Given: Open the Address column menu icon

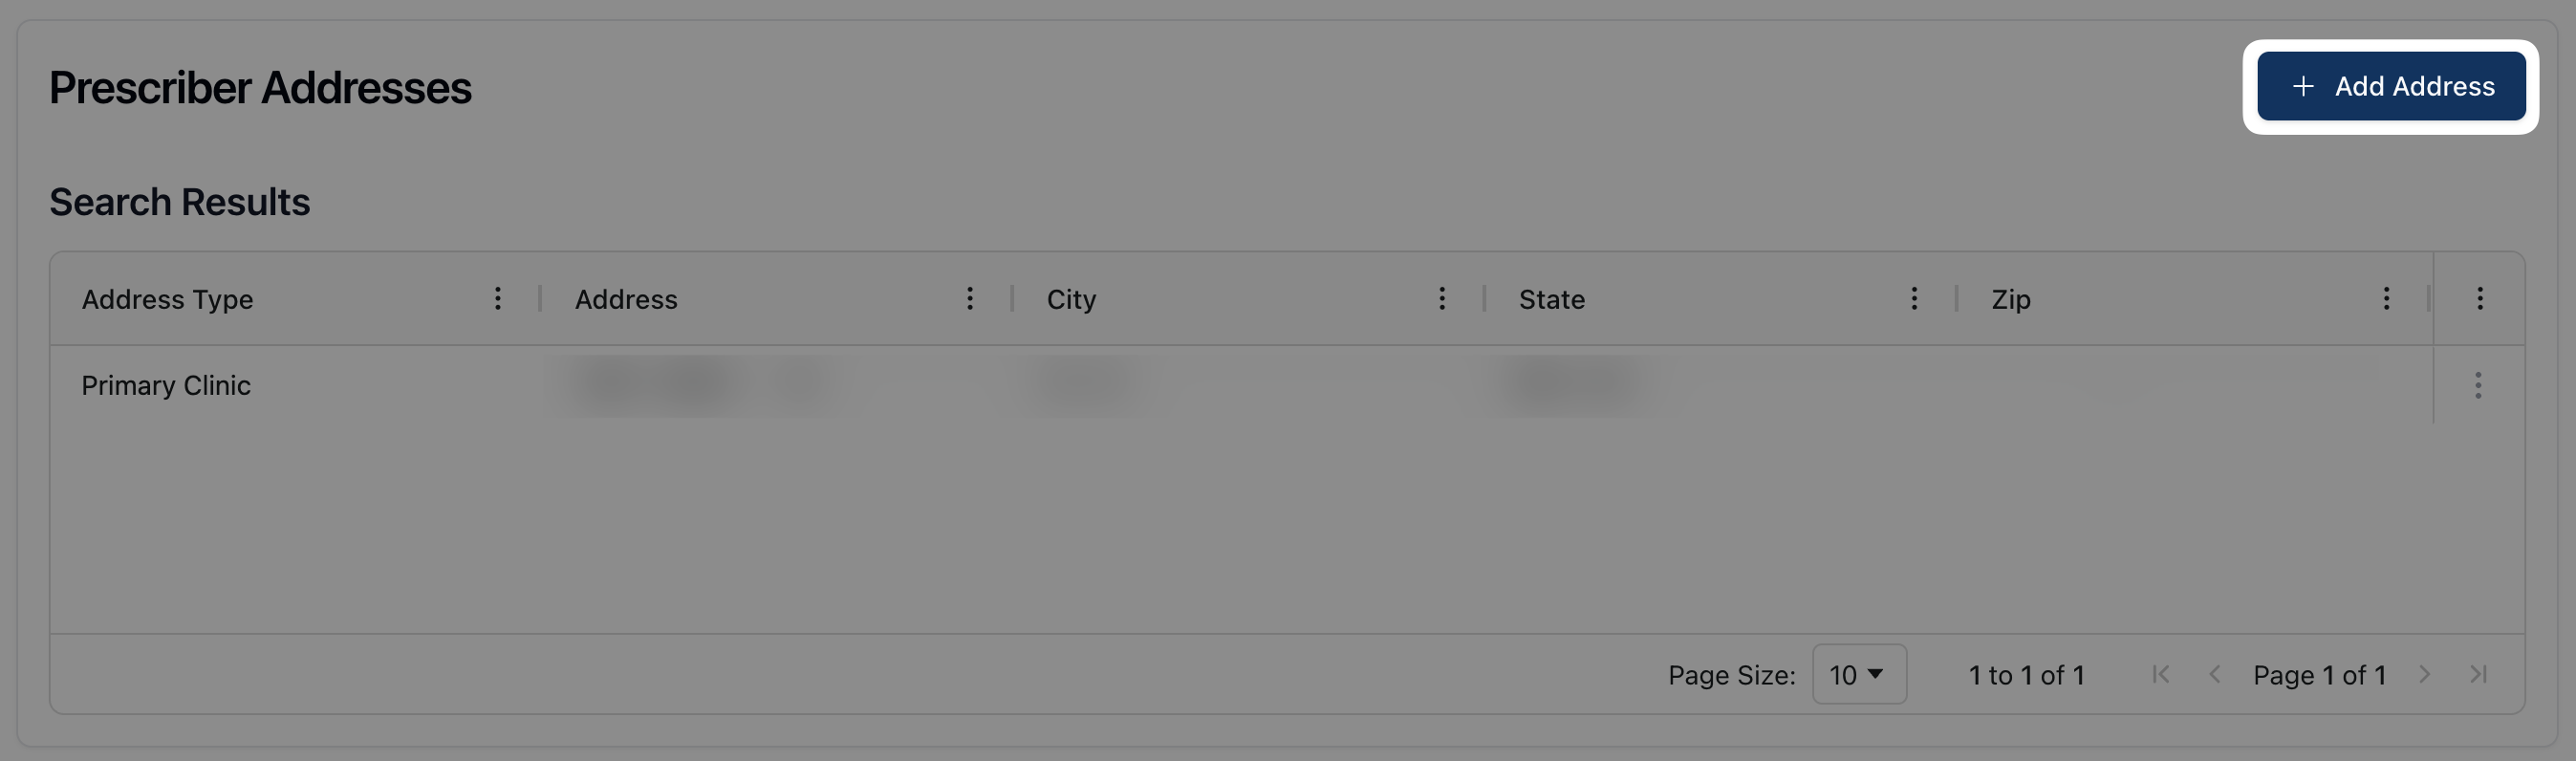Looking at the screenshot, I should [969, 298].
